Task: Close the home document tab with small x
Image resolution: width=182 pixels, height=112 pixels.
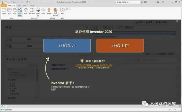Action: [4, 106]
